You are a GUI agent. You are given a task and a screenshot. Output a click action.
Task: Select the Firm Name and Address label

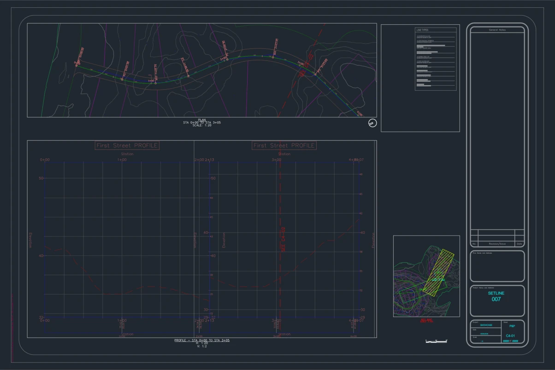(x=481, y=253)
